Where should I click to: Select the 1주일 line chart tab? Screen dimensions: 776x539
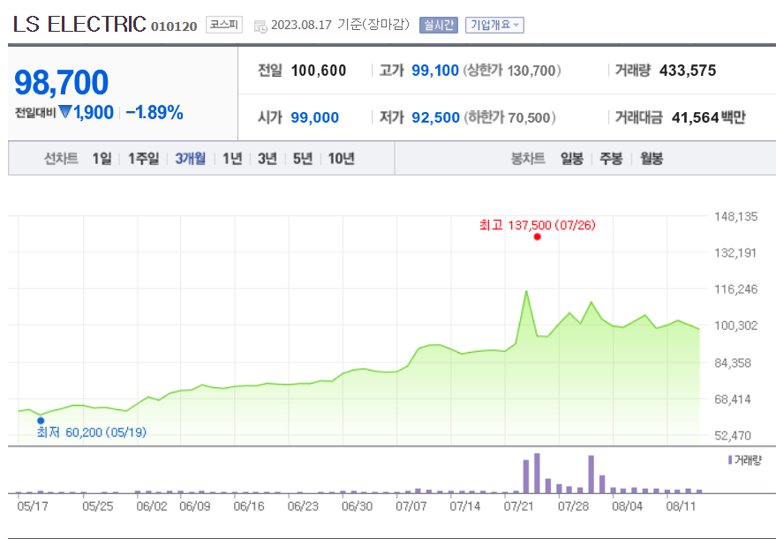coord(144,159)
